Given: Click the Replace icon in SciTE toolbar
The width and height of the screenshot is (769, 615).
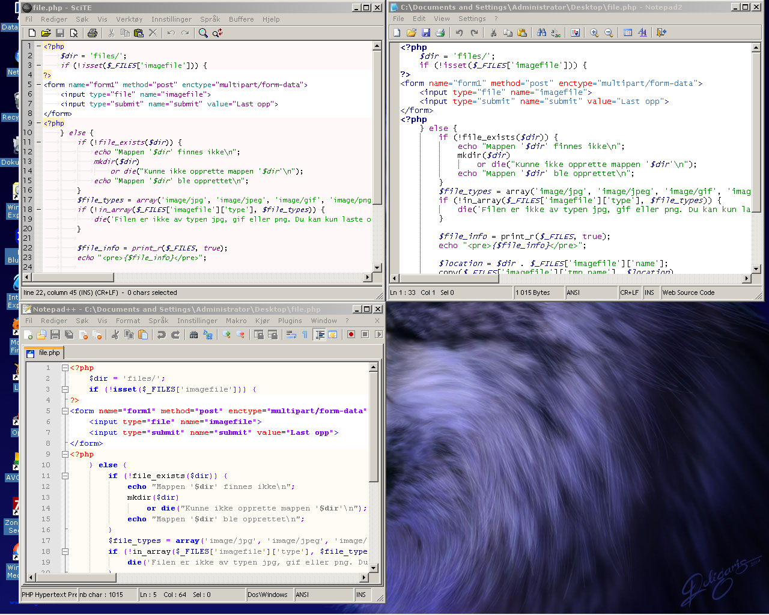Looking at the screenshot, I should coord(217,33).
